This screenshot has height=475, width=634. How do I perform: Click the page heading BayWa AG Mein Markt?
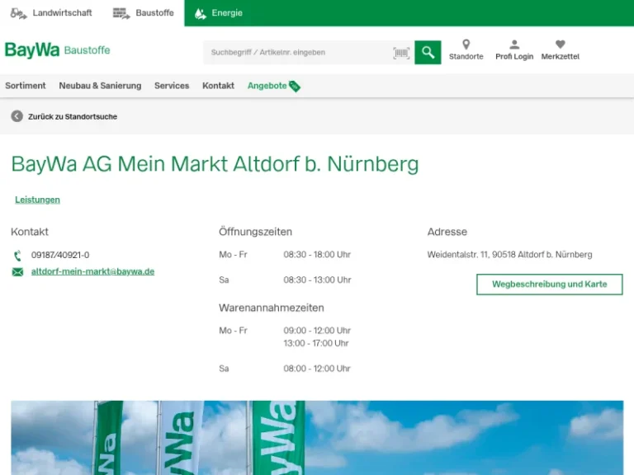pos(215,164)
